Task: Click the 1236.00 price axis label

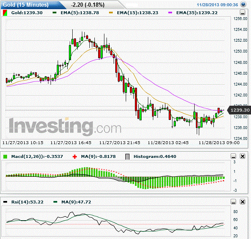Action: 240,128
